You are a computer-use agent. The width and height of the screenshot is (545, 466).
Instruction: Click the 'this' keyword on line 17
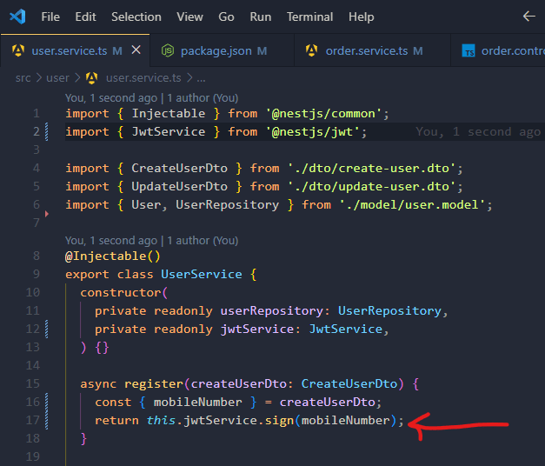coord(161,421)
